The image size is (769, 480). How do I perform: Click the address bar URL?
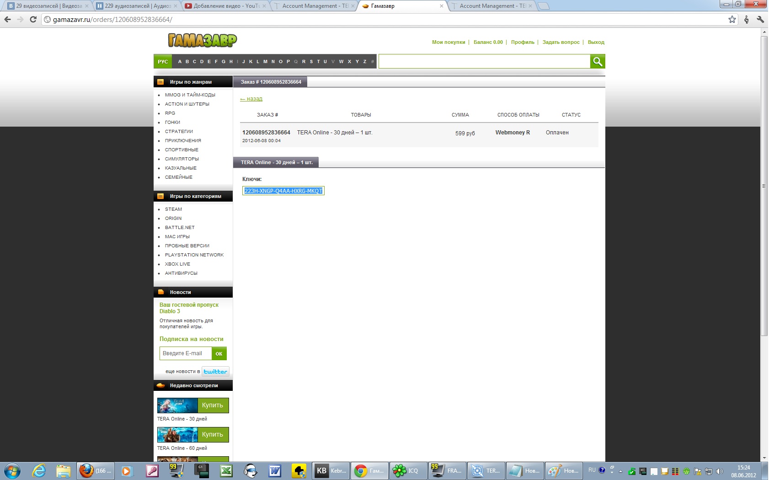pyautogui.click(x=112, y=19)
